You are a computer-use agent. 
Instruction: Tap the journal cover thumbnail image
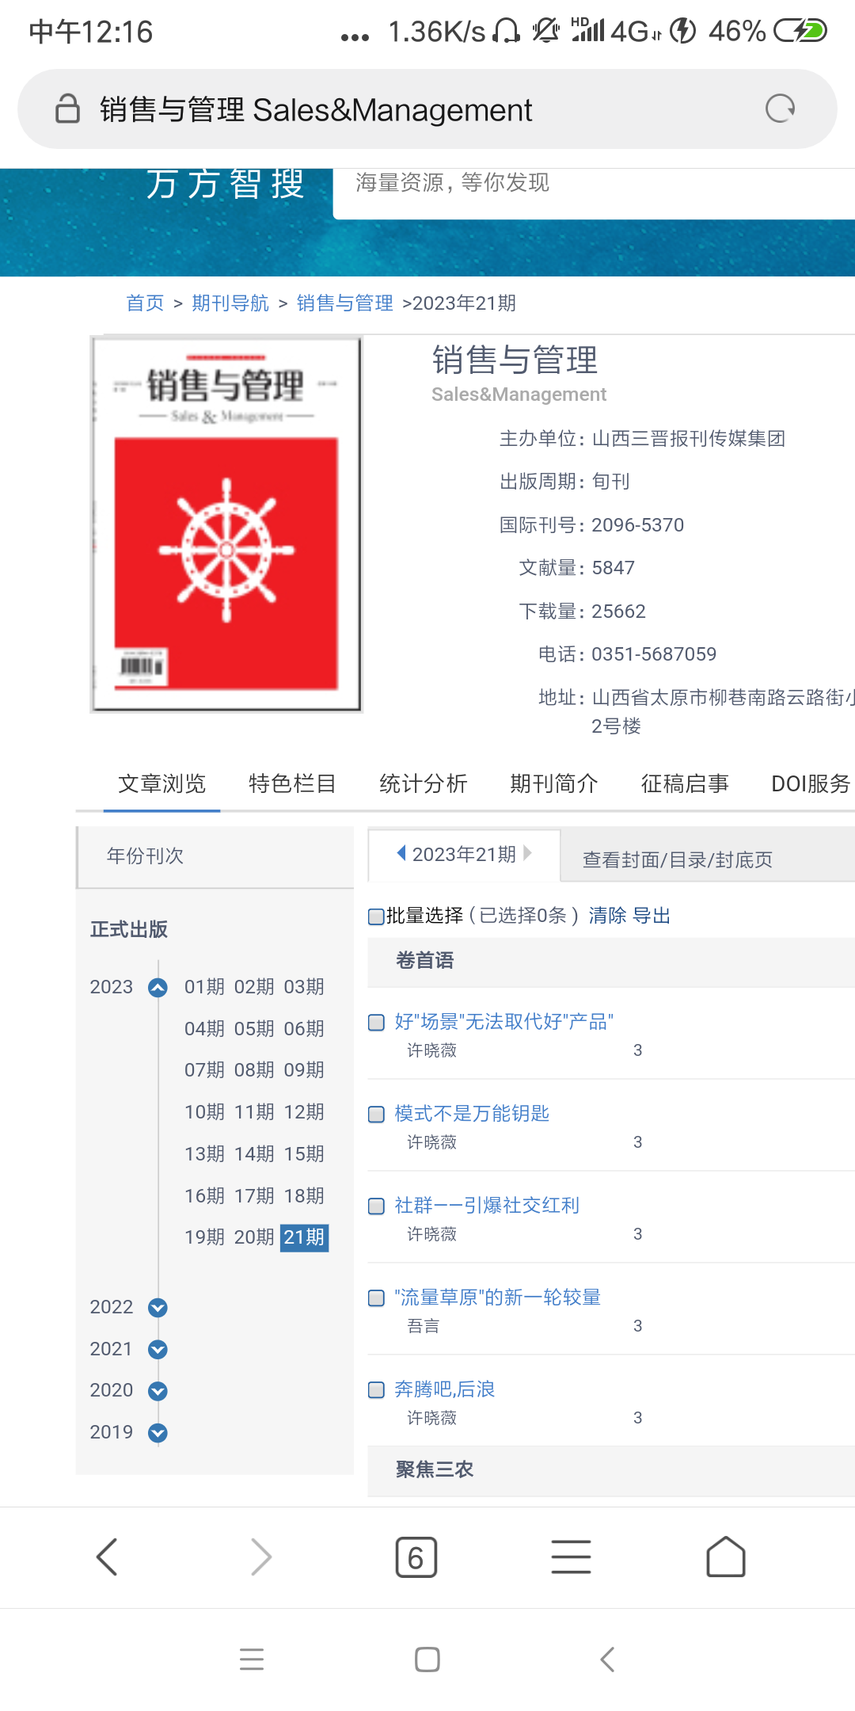pyautogui.click(x=226, y=524)
